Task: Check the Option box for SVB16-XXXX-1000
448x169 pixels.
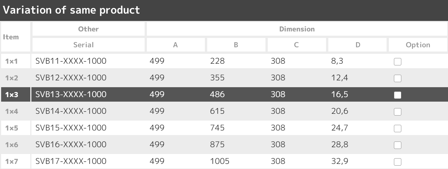Action: [397, 145]
